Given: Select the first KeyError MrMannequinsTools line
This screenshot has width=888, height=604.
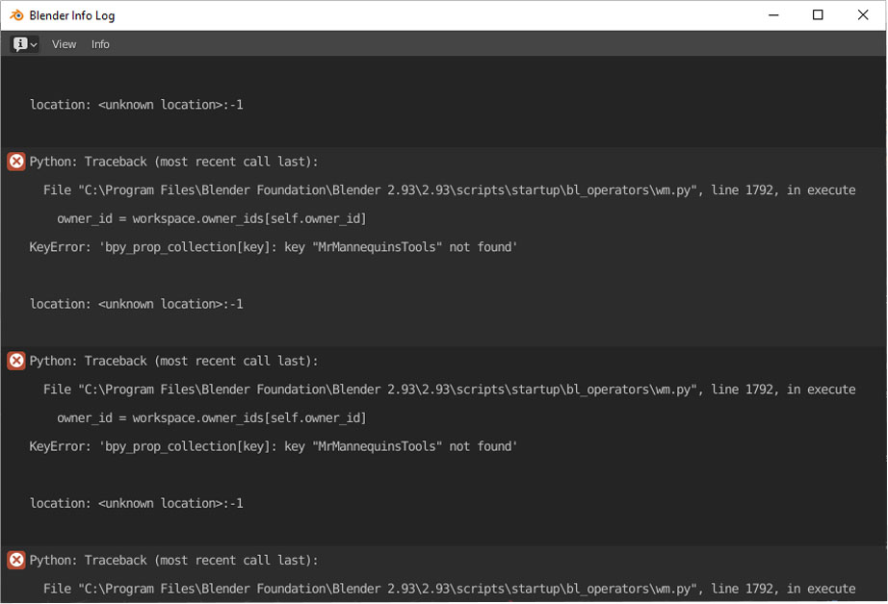Looking at the screenshot, I should [273, 247].
